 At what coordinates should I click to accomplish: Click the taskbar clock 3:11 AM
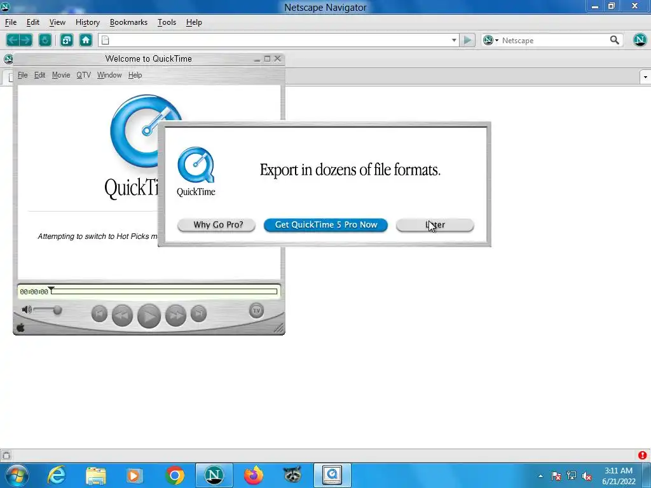(618, 471)
